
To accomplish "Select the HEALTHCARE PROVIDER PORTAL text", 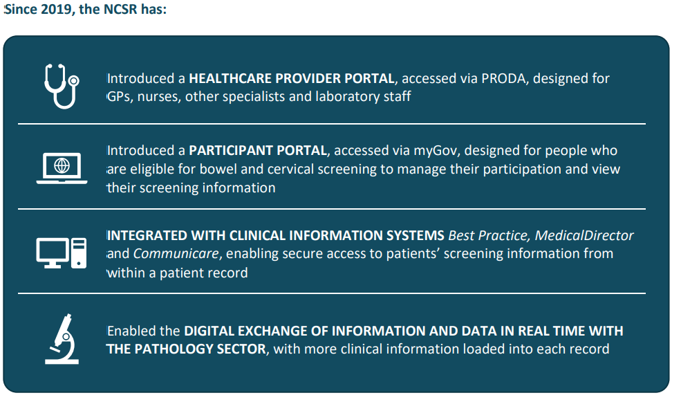I will 292,78.
